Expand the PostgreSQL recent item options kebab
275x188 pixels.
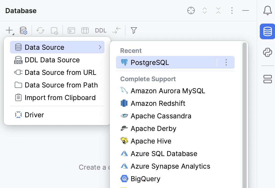coord(226,62)
